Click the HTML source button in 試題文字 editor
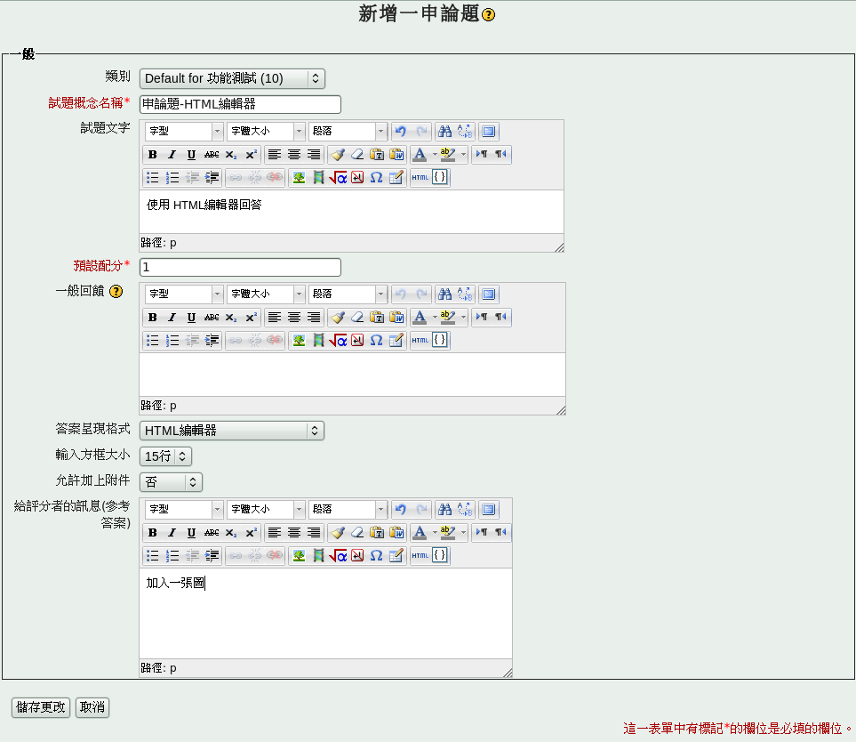This screenshot has height=742, width=856. 420,178
